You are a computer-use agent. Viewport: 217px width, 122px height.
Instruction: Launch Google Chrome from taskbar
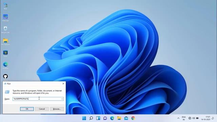tap(133, 118)
